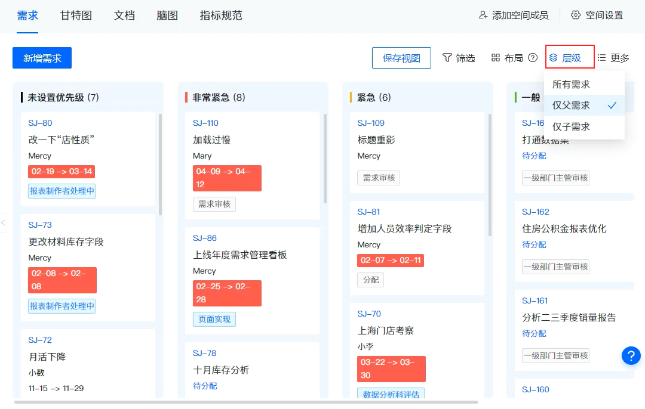Viewport: 645px width, 409px height.
Task: Open the More list icon
Action: click(602, 58)
